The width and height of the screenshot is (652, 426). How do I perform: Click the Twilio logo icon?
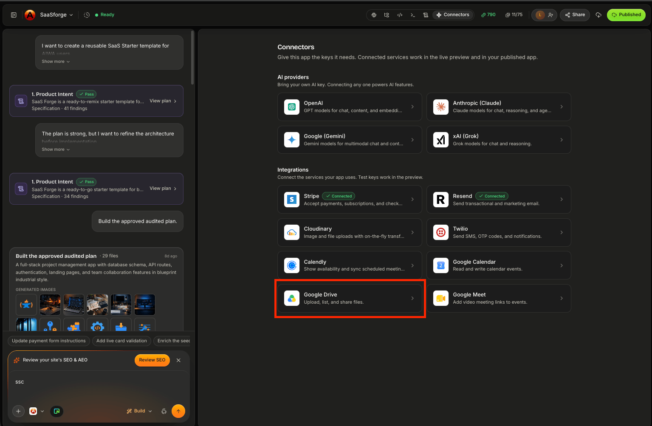[441, 232]
